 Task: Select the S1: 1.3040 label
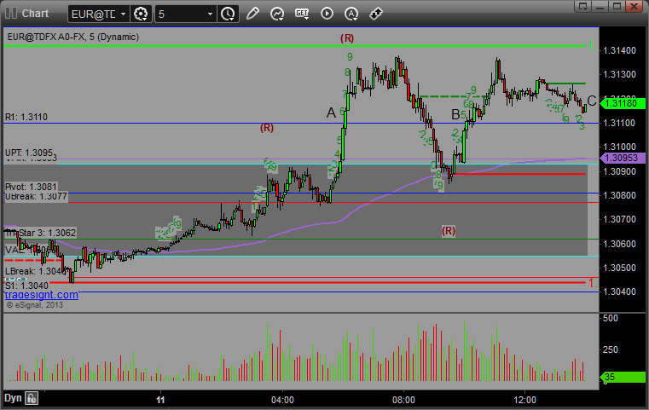click(x=26, y=286)
